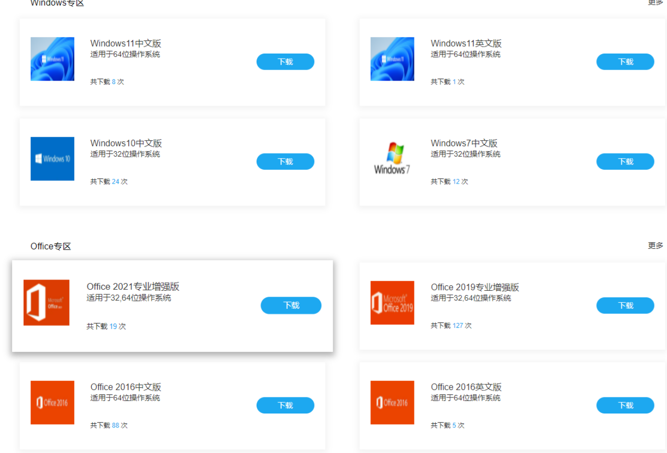Click the Office专区 section heading
This screenshot has height=453, width=667.
(51, 246)
